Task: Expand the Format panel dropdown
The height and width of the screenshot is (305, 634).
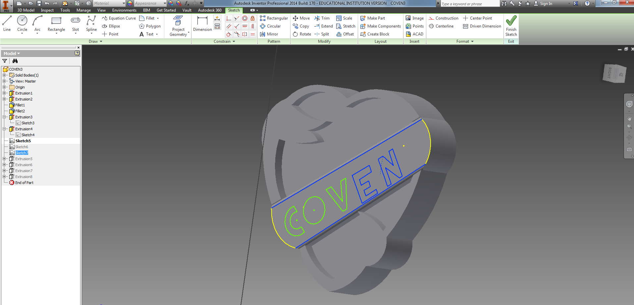Action: (465, 41)
